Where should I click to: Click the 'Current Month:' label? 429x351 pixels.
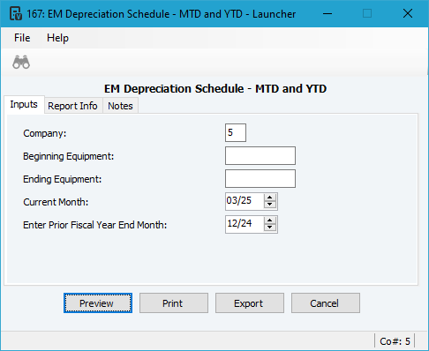(56, 202)
